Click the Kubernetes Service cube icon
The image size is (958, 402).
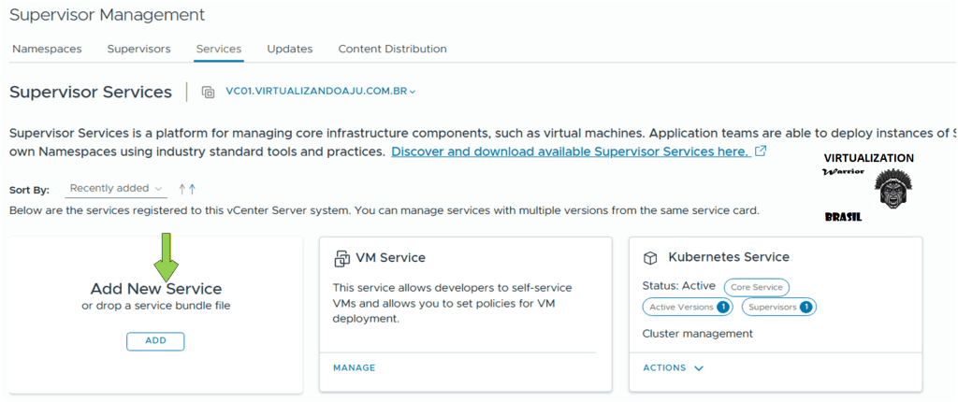coord(650,258)
